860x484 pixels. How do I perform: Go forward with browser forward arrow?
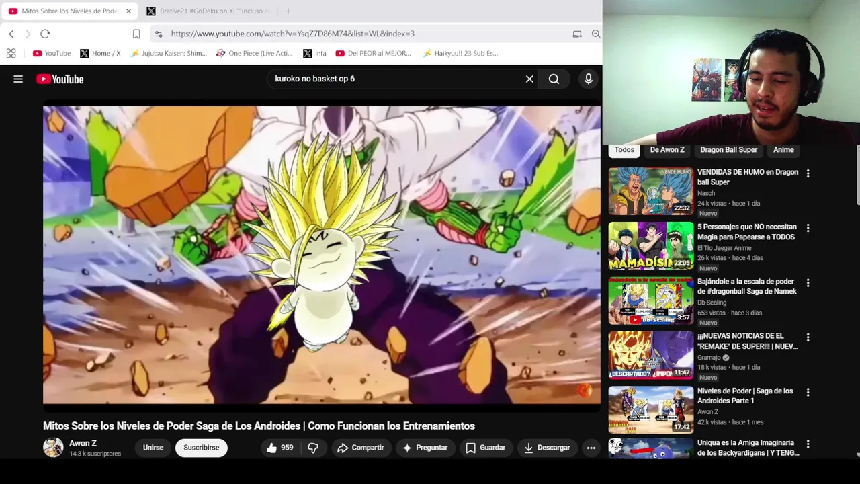(28, 34)
